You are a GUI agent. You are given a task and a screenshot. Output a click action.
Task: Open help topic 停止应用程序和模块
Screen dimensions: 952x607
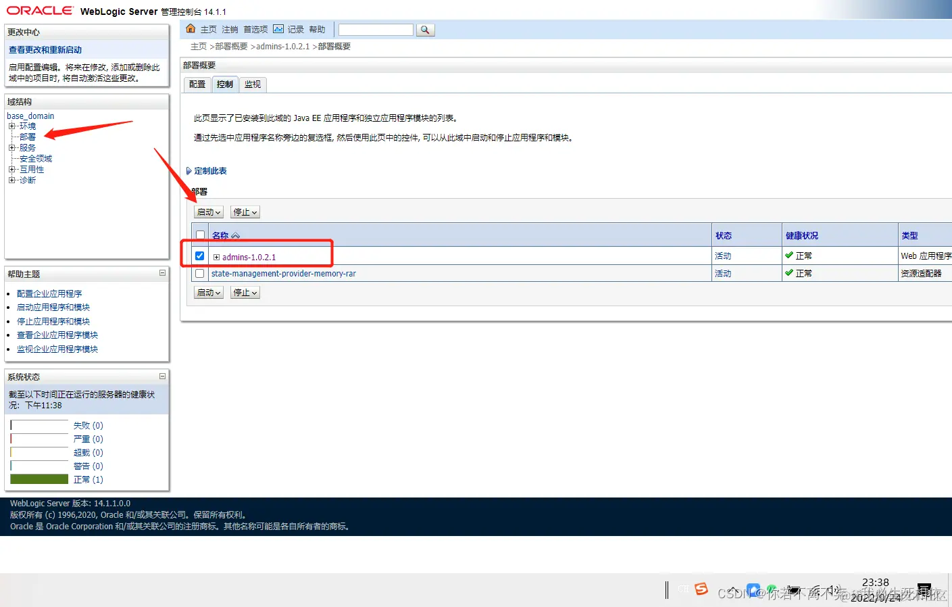click(x=53, y=322)
